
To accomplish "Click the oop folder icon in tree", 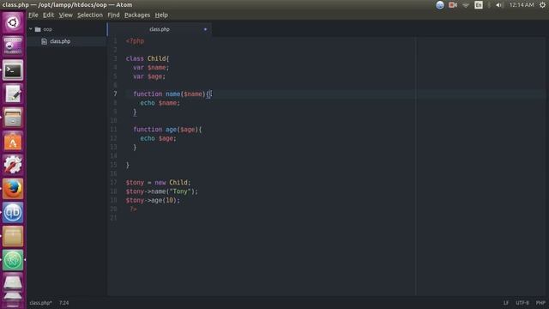I will pyautogui.click(x=38, y=29).
